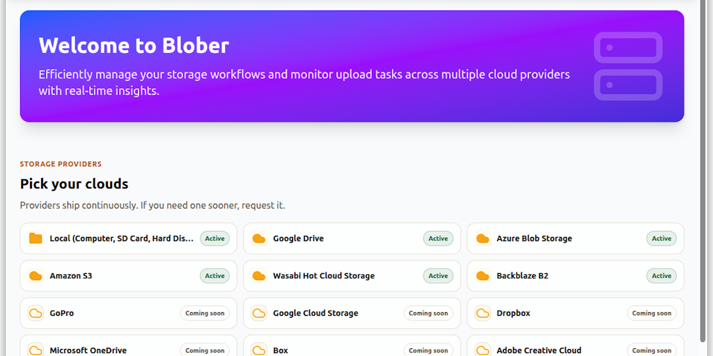This screenshot has height=356, width=713.
Task: Click the Coming soon badge on Dropbox
Action: 652,314
